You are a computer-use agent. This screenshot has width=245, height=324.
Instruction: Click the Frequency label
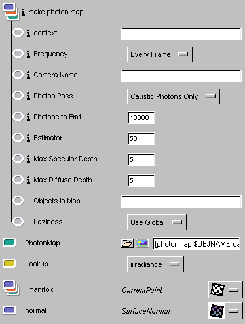50,54
